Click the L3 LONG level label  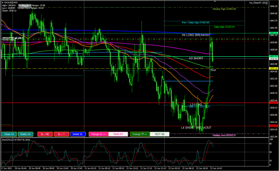(196, 104)
